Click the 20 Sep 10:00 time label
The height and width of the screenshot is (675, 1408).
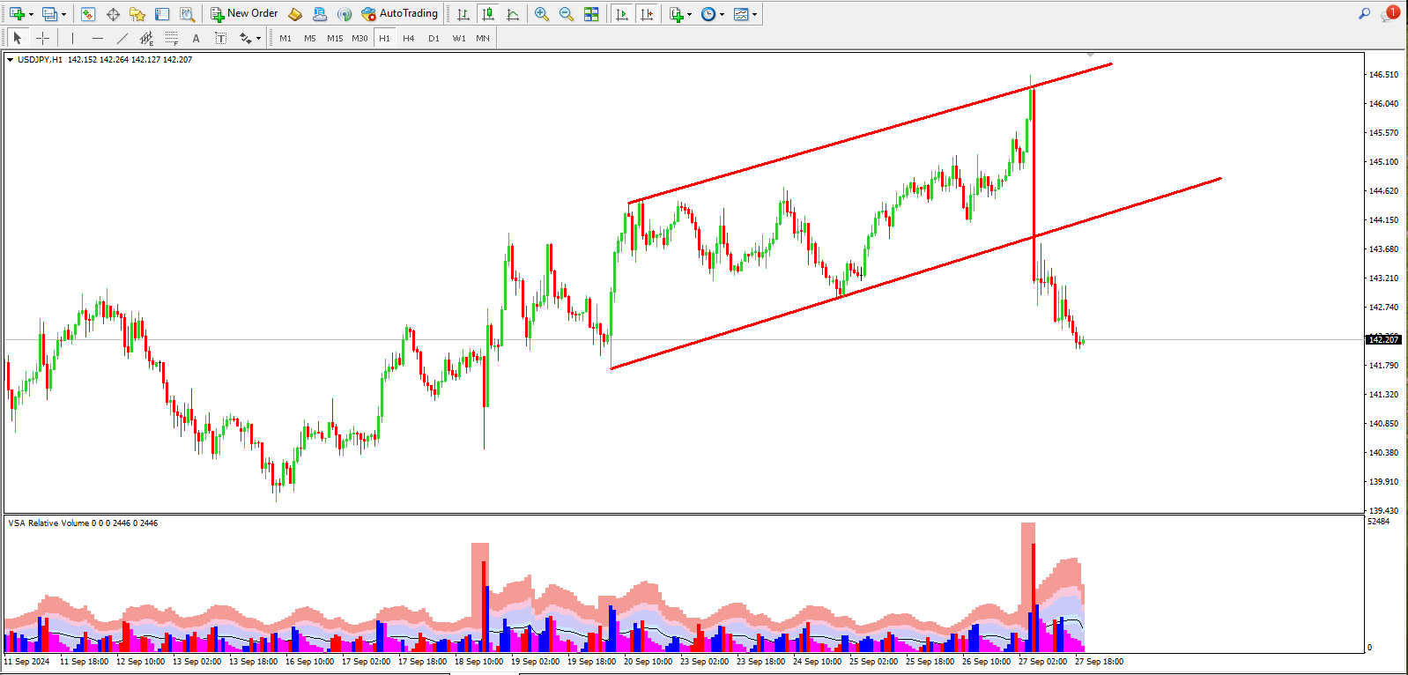pos(648,662)
